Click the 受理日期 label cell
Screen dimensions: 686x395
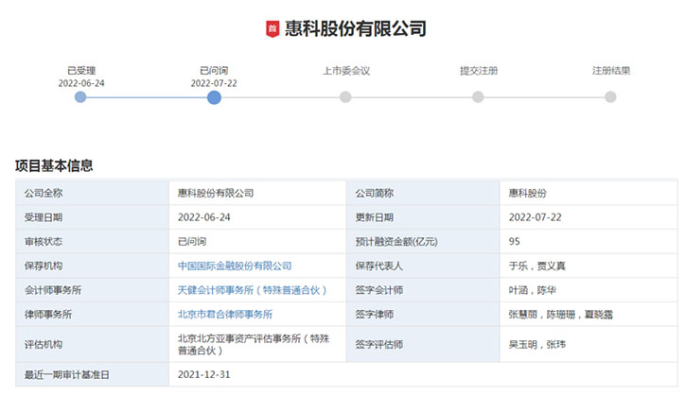tap(93, 217)
